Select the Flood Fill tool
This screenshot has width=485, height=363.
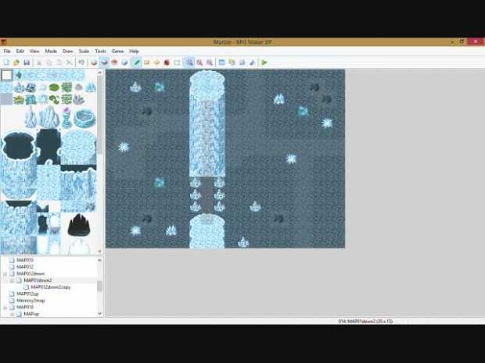tap(167, 62)
